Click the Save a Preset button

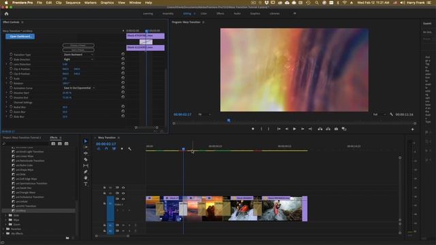[78, 50]
